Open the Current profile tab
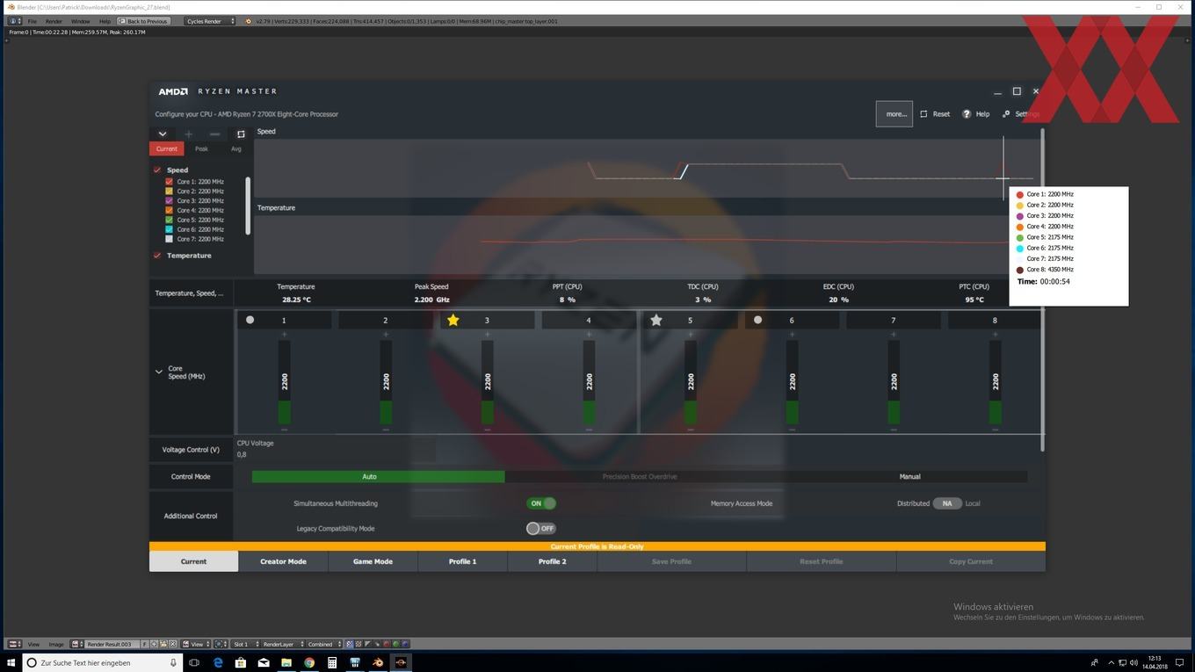The height and width of the screenshot is (672, 1195). pyautogui.click(x=193, y=561)
